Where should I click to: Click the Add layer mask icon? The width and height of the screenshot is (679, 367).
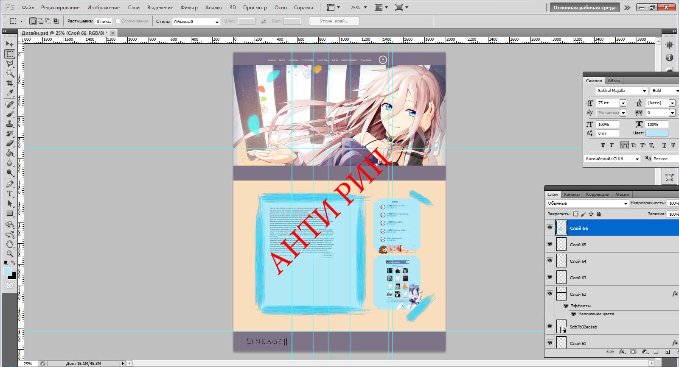633,352
